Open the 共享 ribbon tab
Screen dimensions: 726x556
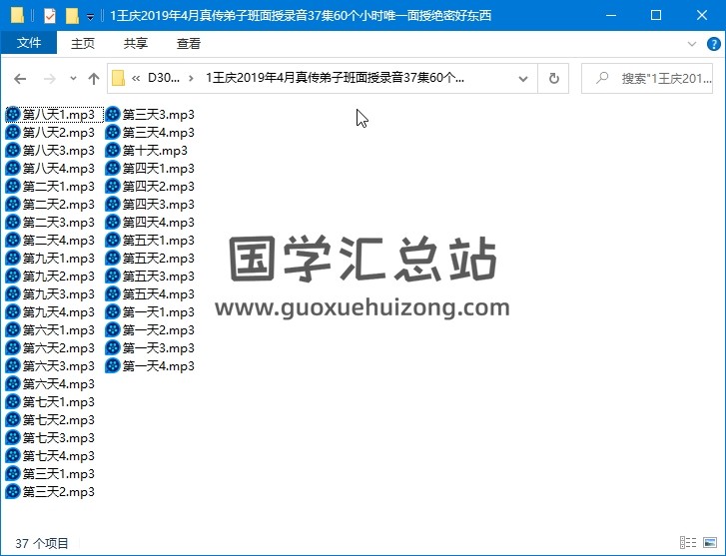pyautogui.click(x=136, y=43)
